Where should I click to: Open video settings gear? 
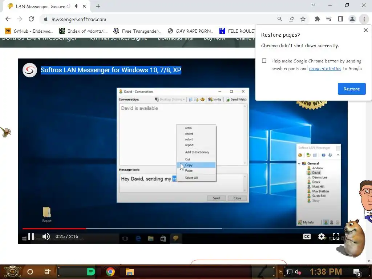point(322,236)
